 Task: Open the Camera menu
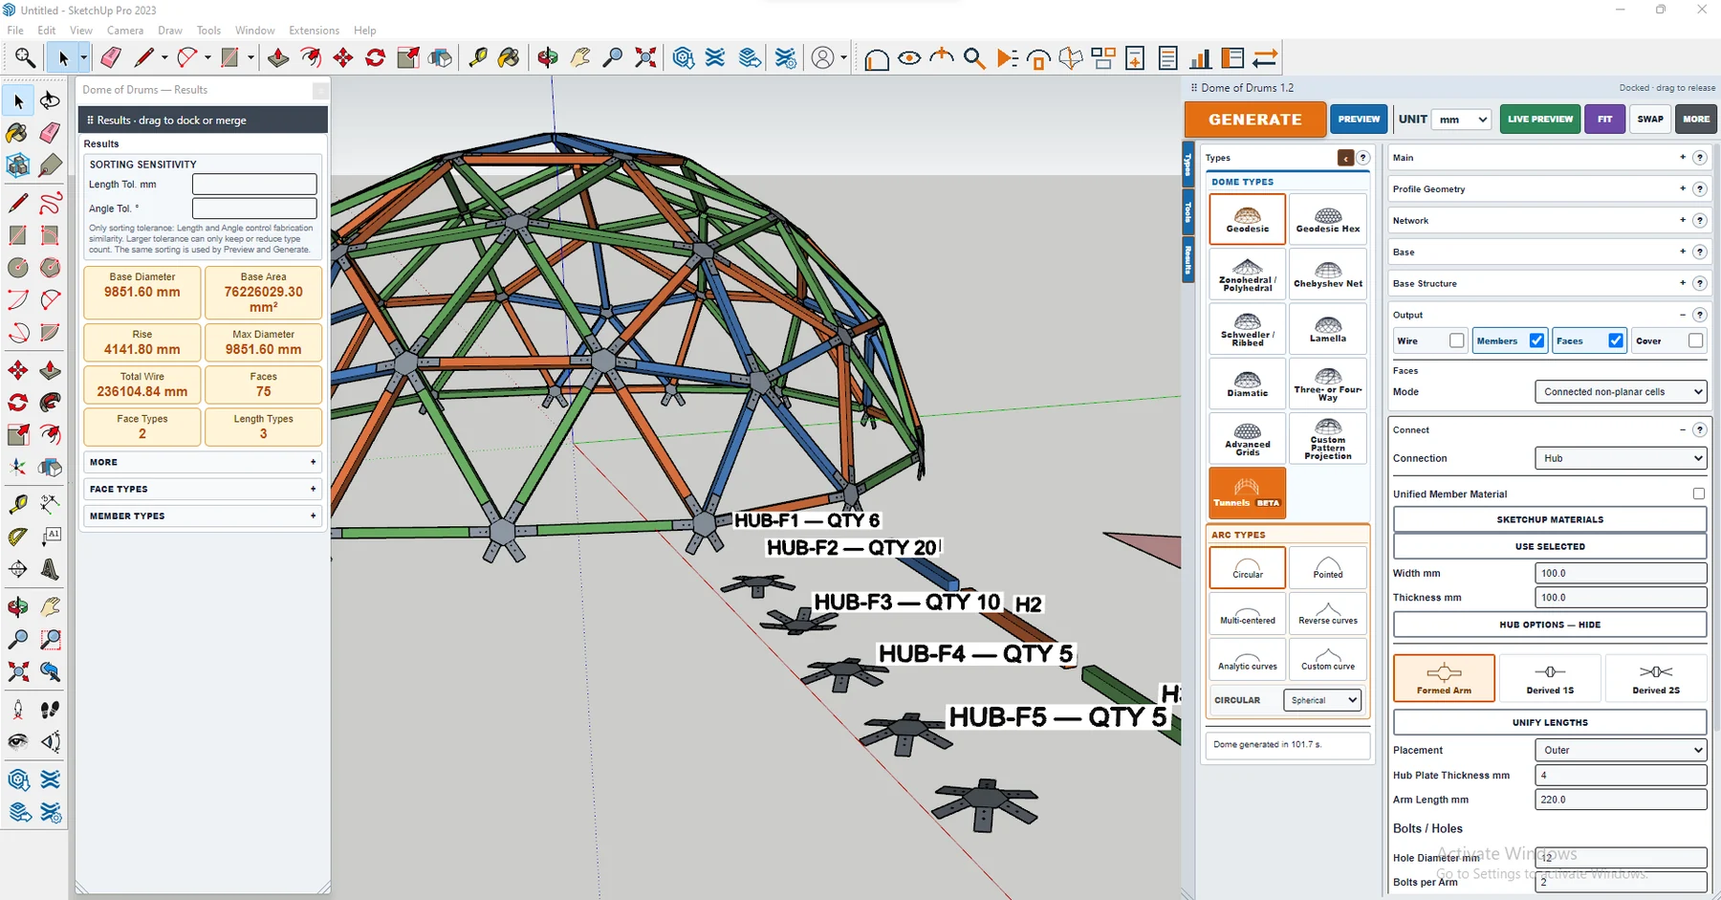coord(125,31)
